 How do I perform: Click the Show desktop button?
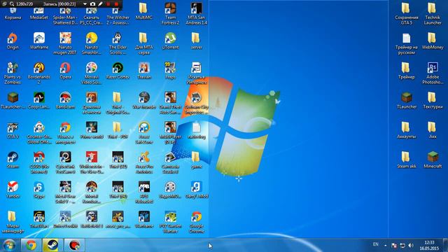(x=445, y=245)
